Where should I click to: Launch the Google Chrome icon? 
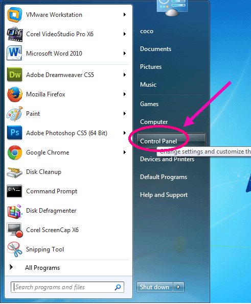coord(15,153)
